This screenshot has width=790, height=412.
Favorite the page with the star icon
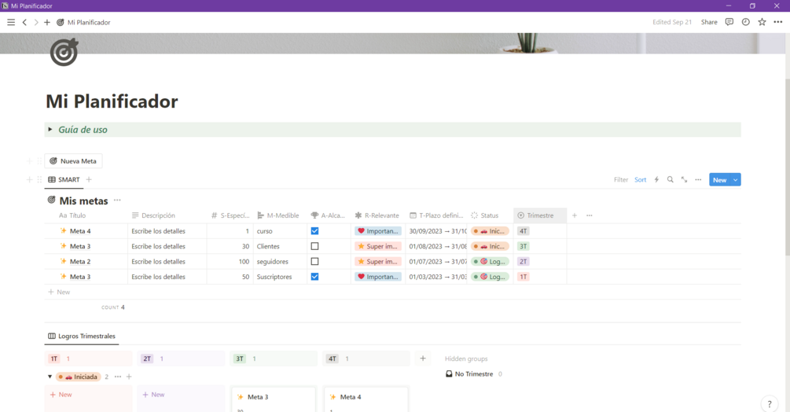[762, 22]
